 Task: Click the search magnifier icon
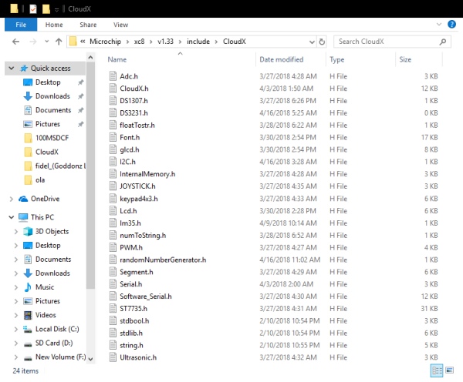click(x=443, y=42)
